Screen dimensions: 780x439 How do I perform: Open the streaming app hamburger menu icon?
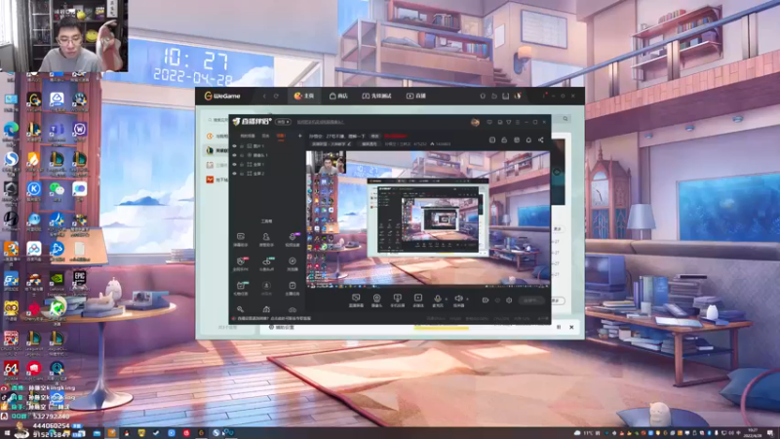click(518, 122)
